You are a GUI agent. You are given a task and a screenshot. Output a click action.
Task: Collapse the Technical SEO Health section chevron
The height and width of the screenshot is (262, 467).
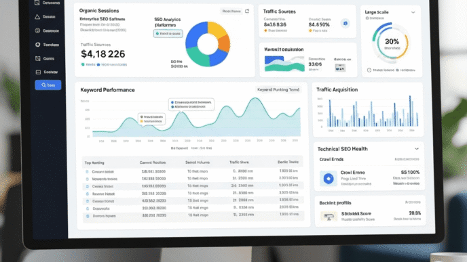(416, 149)
